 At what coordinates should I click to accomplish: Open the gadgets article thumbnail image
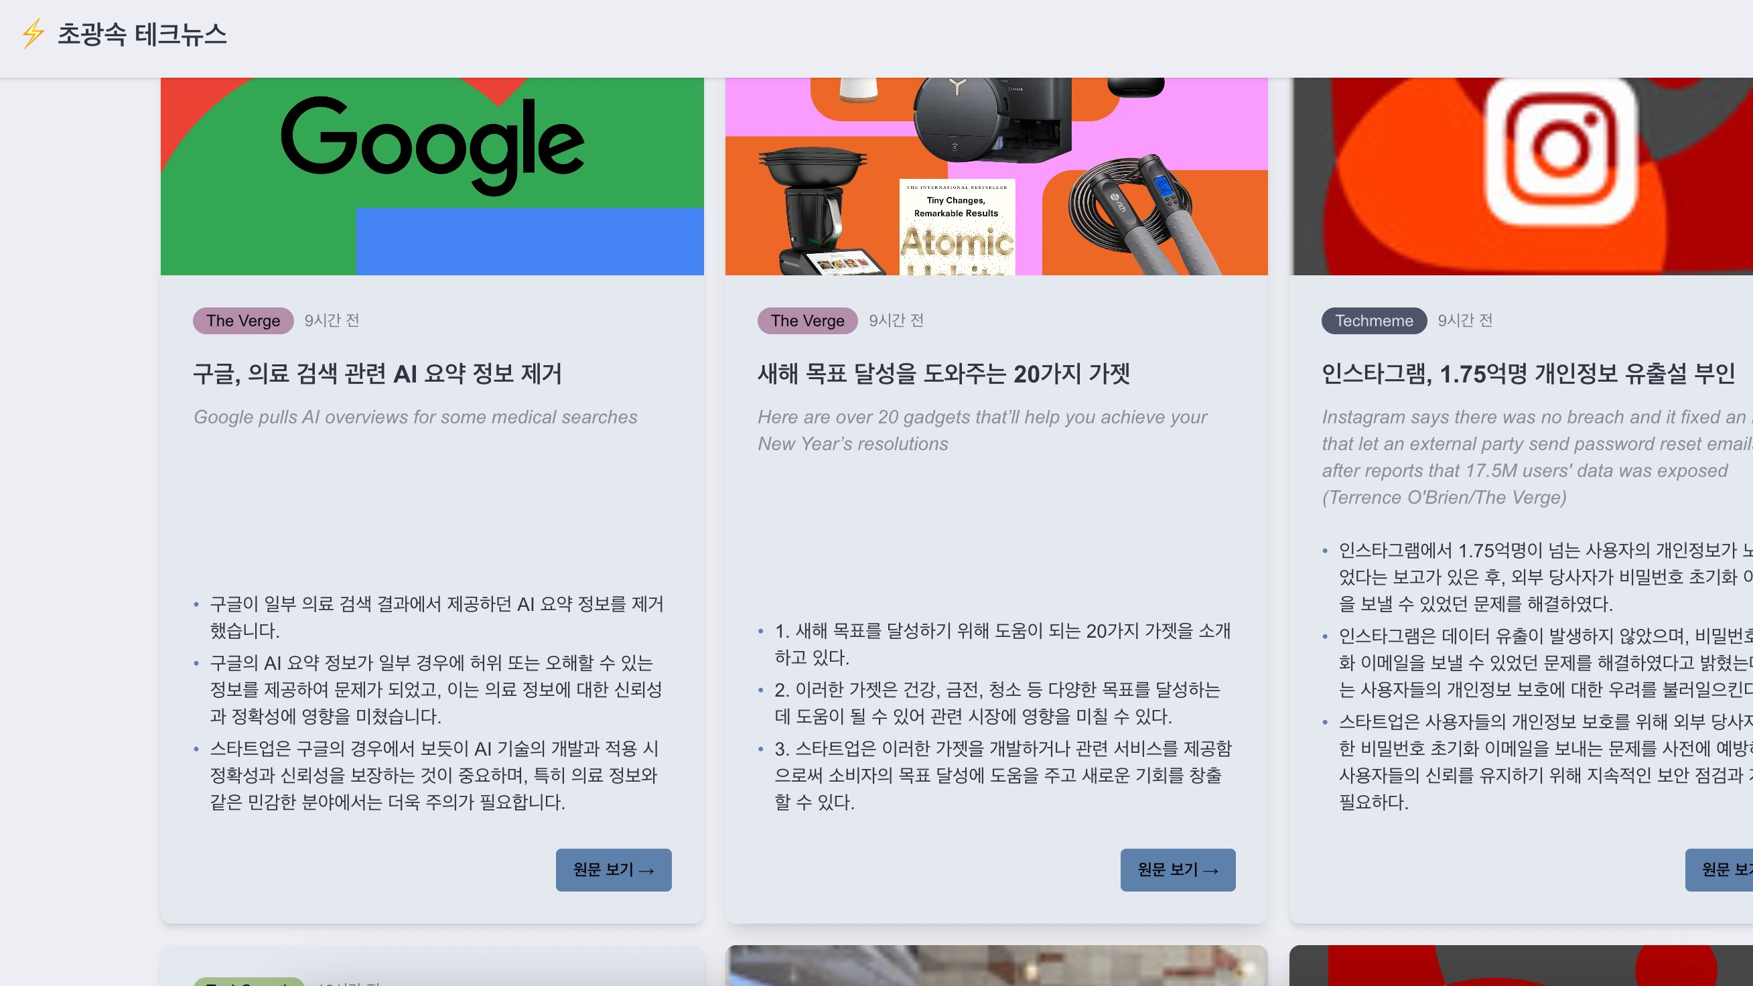pos(996,175)
